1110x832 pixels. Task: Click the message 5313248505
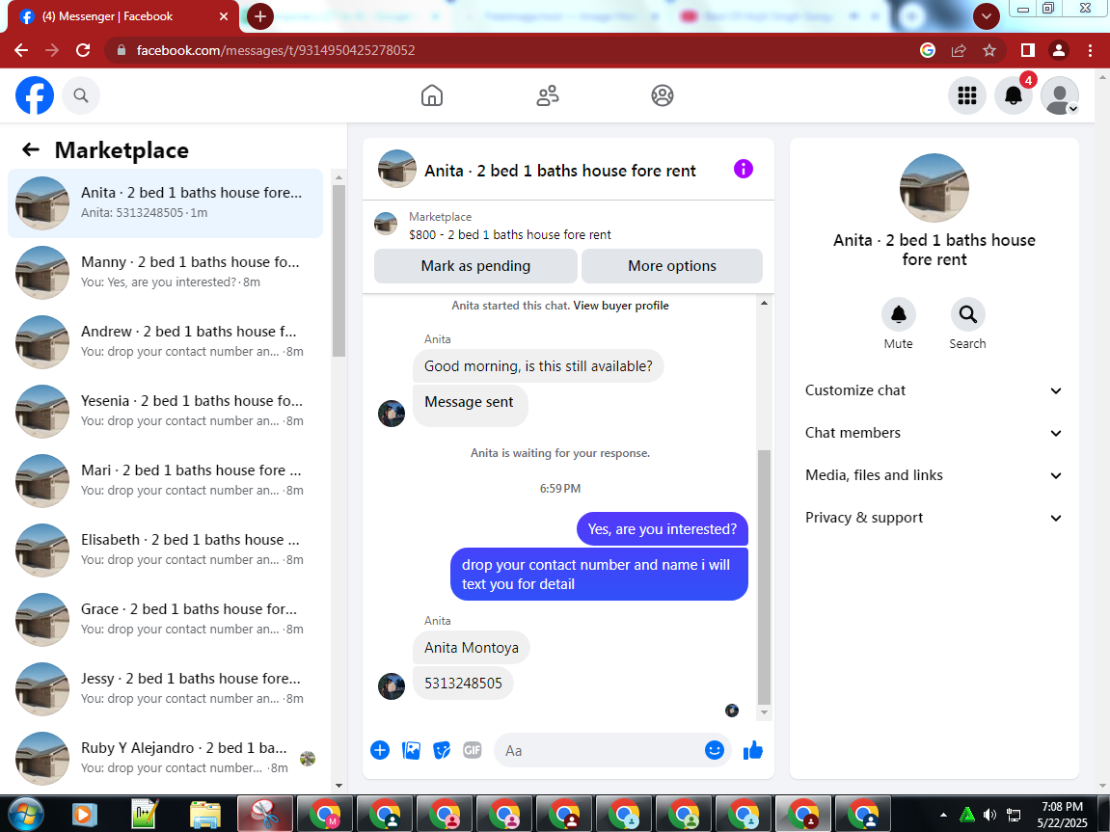[x=463, y=684]
